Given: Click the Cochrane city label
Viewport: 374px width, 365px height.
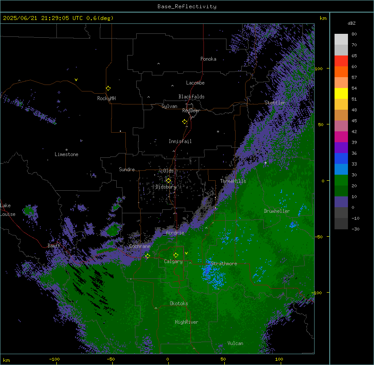Looking at the screenshot, I should (x=140, y=246).
